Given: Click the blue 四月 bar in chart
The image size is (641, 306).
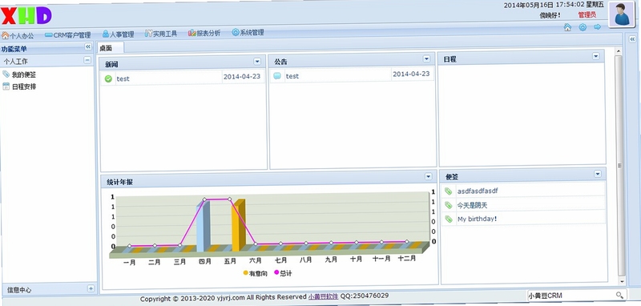Looking at the screenshot, I should pos(204,227).
